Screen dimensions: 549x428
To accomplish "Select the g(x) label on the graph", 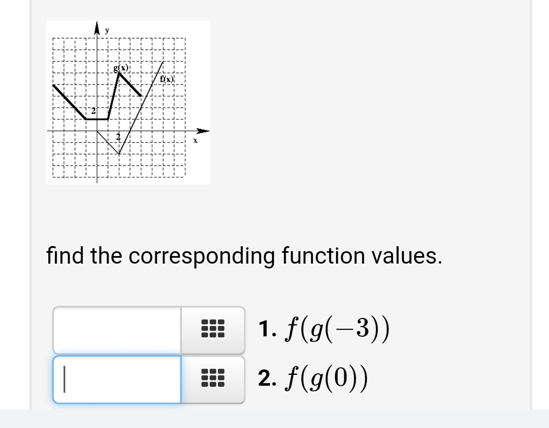I will coord(121,68).
